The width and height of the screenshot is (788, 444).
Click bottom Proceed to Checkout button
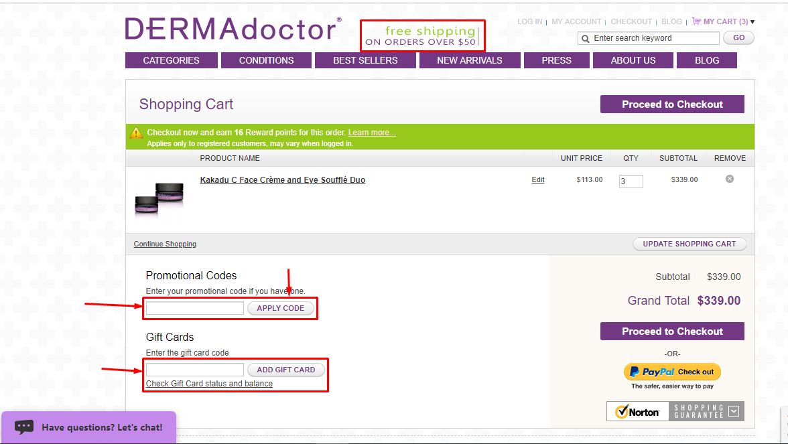[x=673, y=331]
